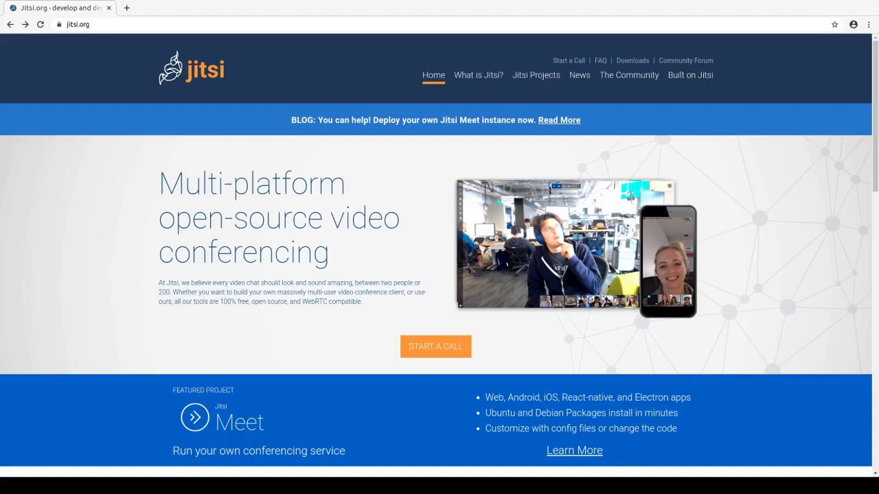
Task: Open the News menu item
Action: [x=580, y=75]
